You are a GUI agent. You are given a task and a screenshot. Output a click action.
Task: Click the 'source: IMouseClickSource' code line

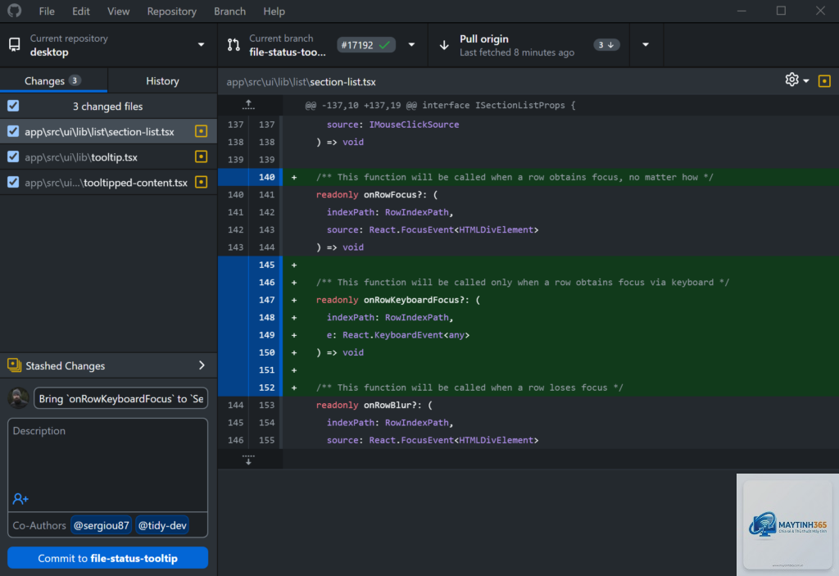[x=392, y=125]
